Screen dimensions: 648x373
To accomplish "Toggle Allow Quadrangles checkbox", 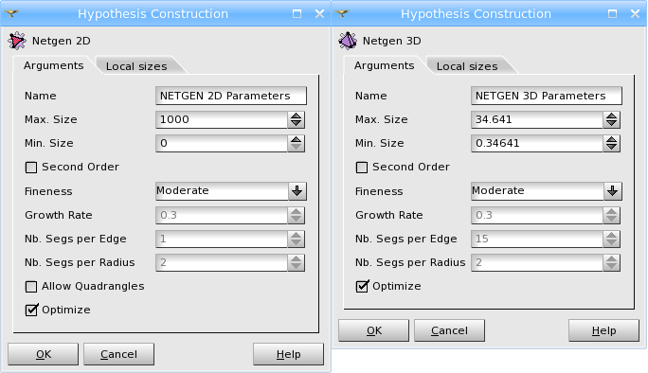I will point(31,287).
